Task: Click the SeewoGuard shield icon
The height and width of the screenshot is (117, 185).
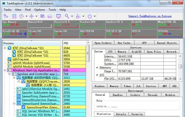Action: 18,103
